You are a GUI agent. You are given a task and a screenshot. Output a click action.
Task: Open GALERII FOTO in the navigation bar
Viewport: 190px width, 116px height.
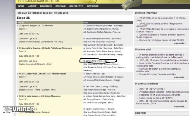76,6
